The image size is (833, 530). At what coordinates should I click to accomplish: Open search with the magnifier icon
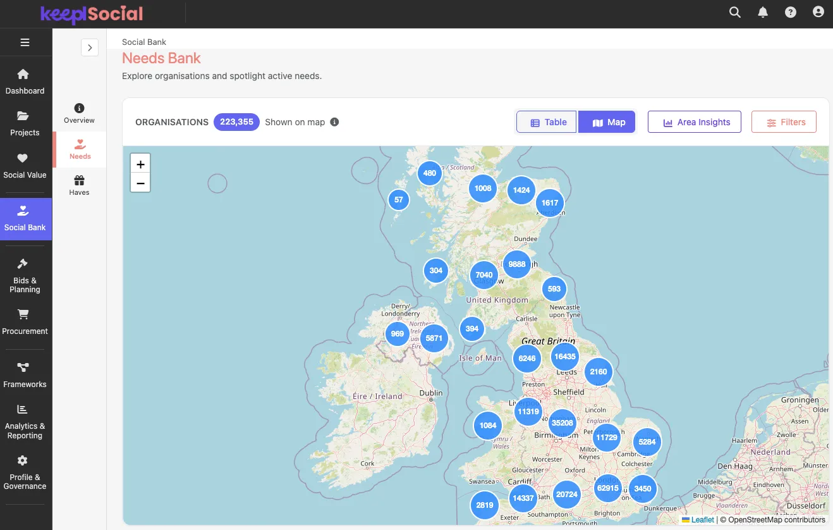pyautogui.click(x=735, y=12)
